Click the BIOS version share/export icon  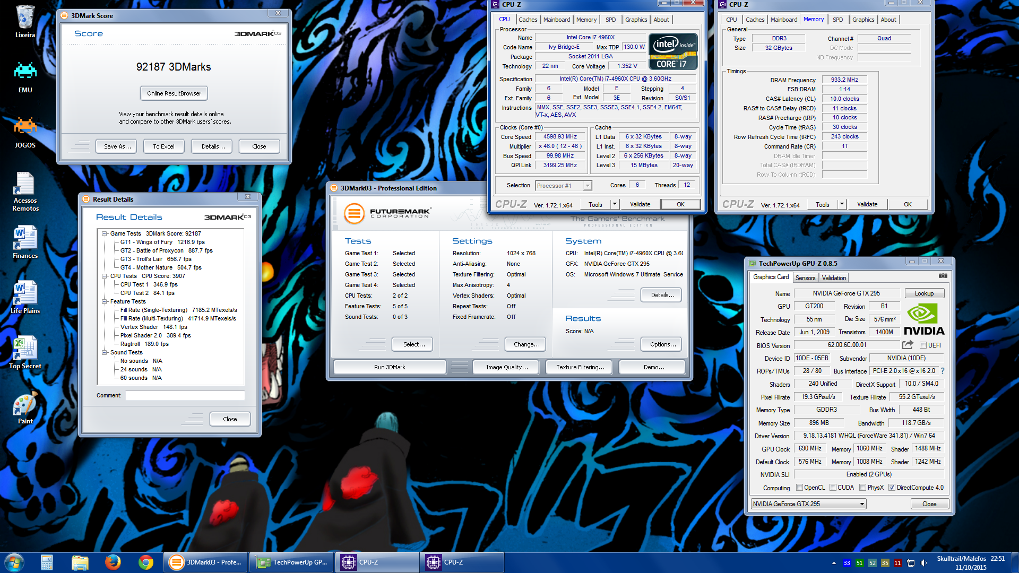click(x=908, y=345)
